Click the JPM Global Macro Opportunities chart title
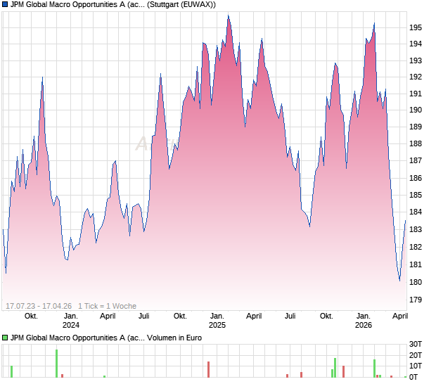436x384 pixels. (x=77, y=4)
